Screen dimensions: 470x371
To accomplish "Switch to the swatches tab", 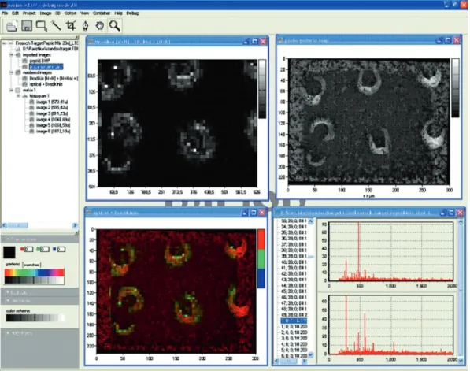I will point(31,265).
